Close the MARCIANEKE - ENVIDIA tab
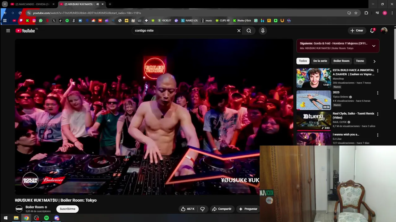The height and width of the screenshot is (222, 396). click(x=53, y=4)
